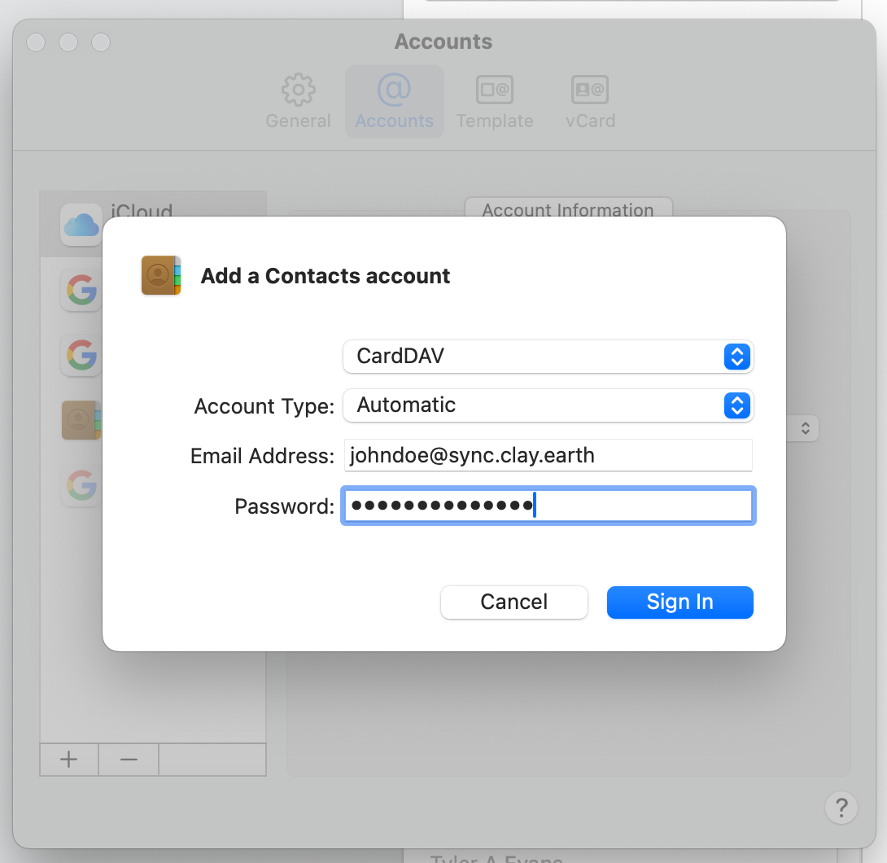
Task: Click the plus button to add account
Action: click(69, 759)
